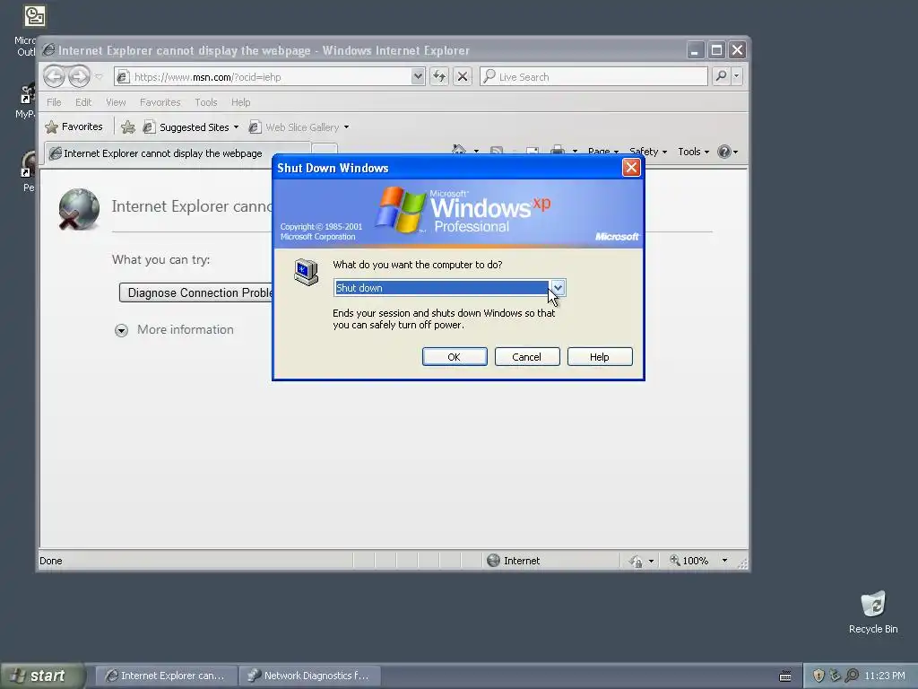Open the Suggested Sites link

point(191,127)
